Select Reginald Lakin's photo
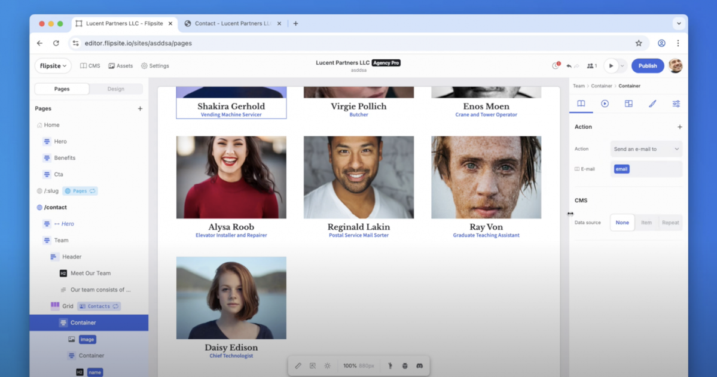The image size is (717, 377). [359, 177]
